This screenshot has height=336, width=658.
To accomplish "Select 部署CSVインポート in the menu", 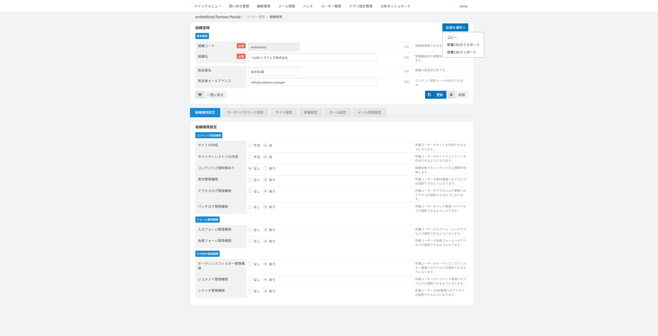I will pyautogui.click(x=462, y=52).
